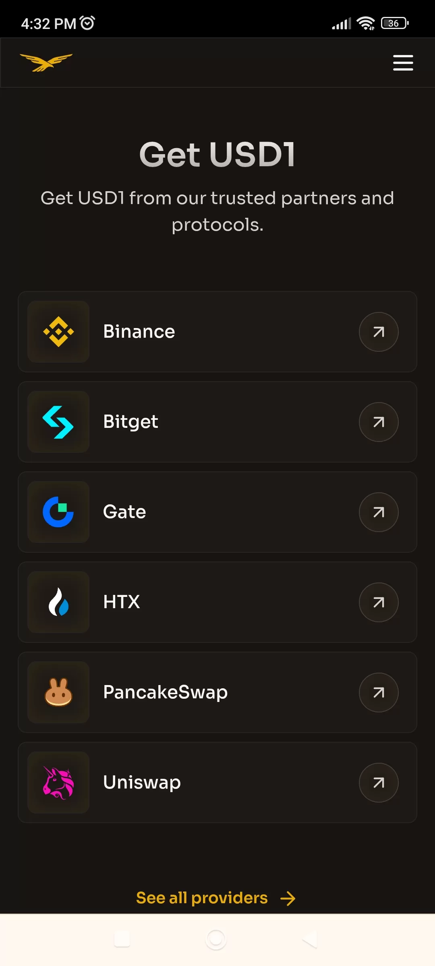This screenshot has width=435, height=966.
Task: Open the hamburger menu
Action: click(x=403, y=63)
